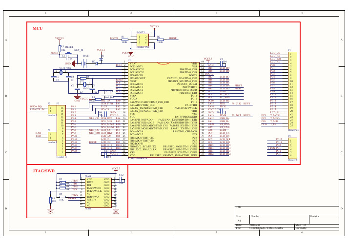348x246 pixels.
Task: Click the BOOT0 net label left of R1
Action: point(114,38)
